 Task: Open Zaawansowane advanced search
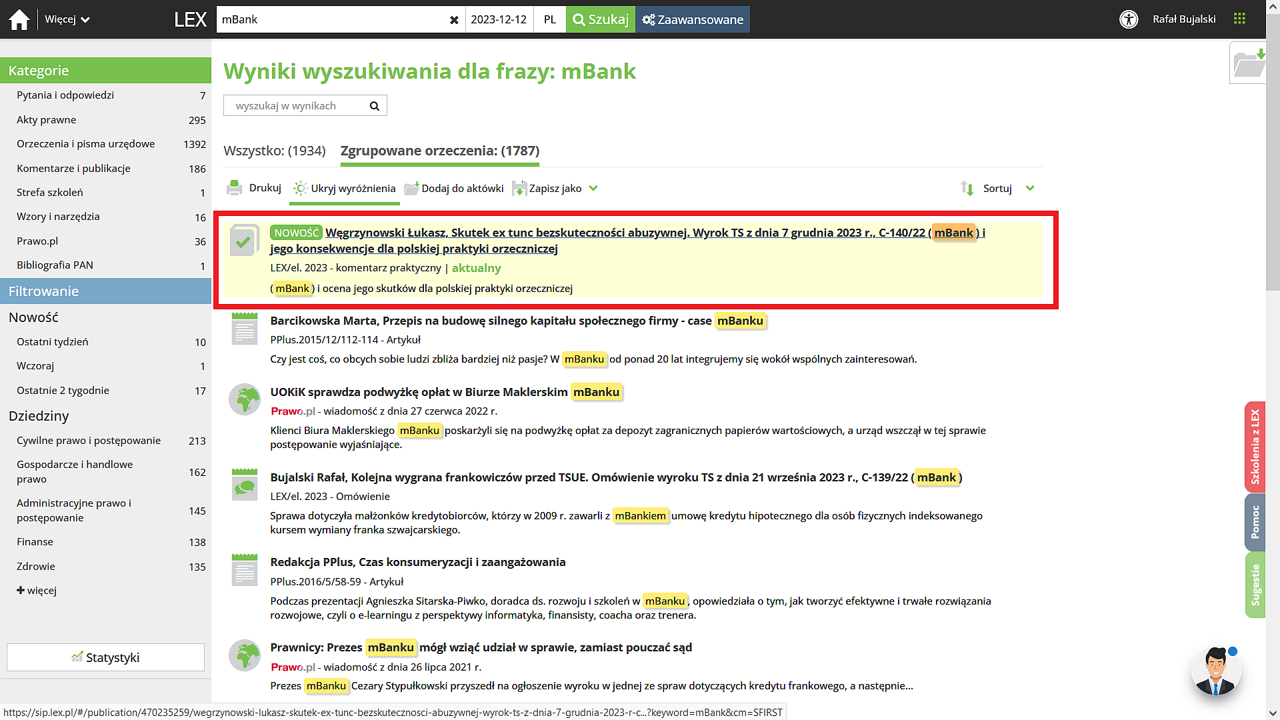tap(693, 19)
